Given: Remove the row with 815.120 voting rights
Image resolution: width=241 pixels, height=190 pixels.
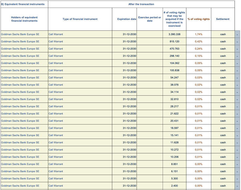Looking at the screenshot, I should tap(237, 42).
